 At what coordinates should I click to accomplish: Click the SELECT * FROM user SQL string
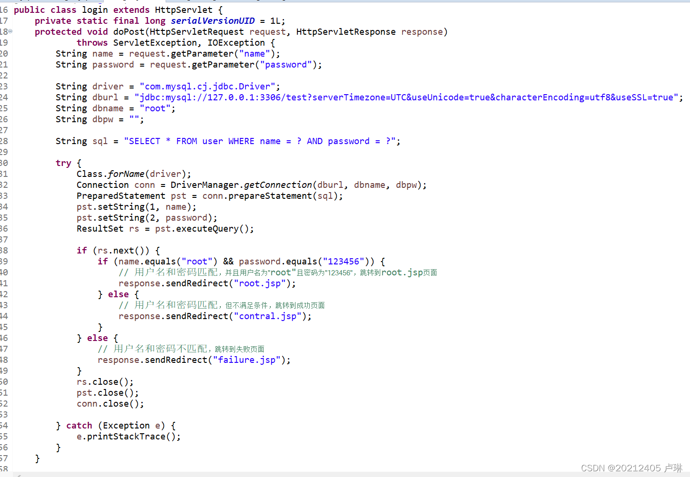(259, 141)
